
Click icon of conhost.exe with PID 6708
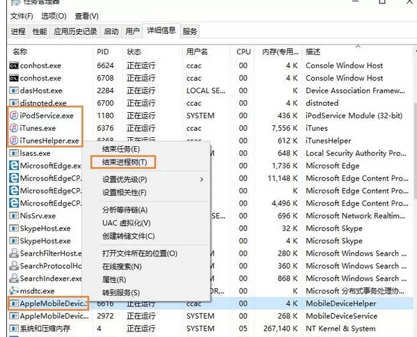point(14,78)
